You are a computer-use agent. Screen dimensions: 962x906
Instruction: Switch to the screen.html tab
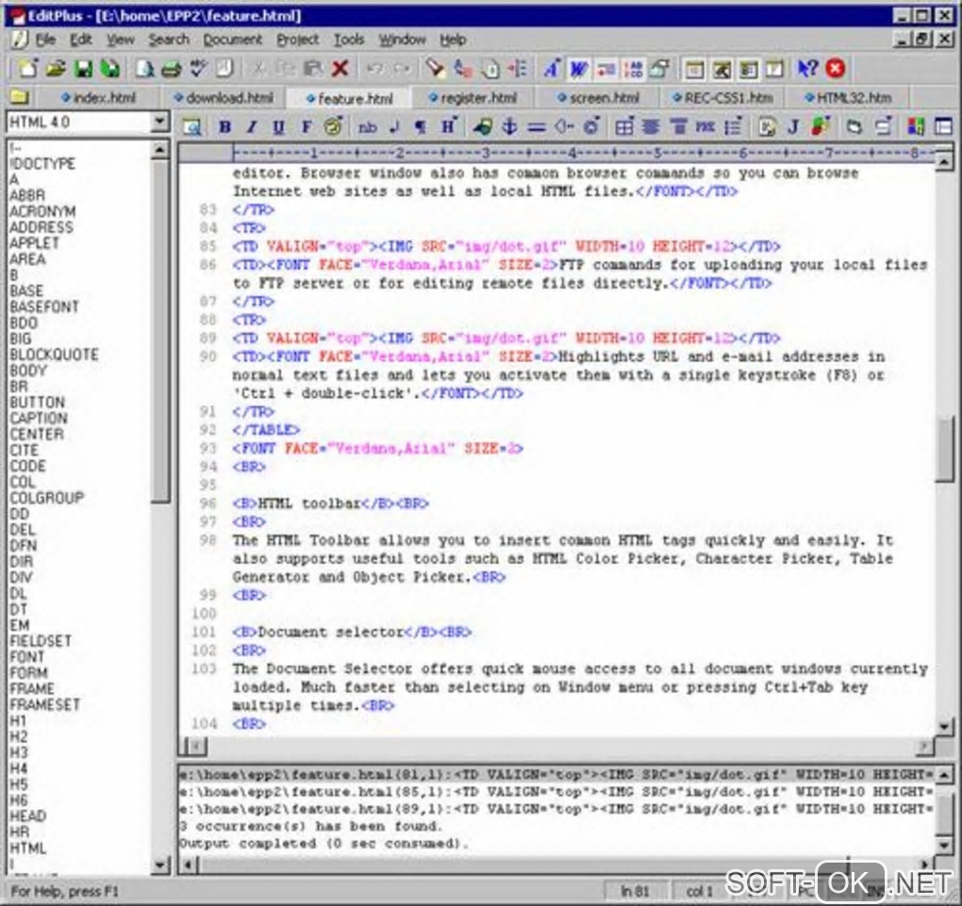(598, 97)
